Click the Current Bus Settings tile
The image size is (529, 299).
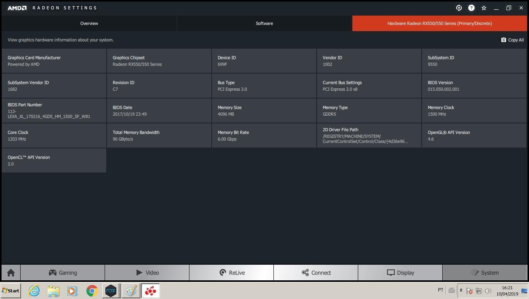(x=369, y=86)
